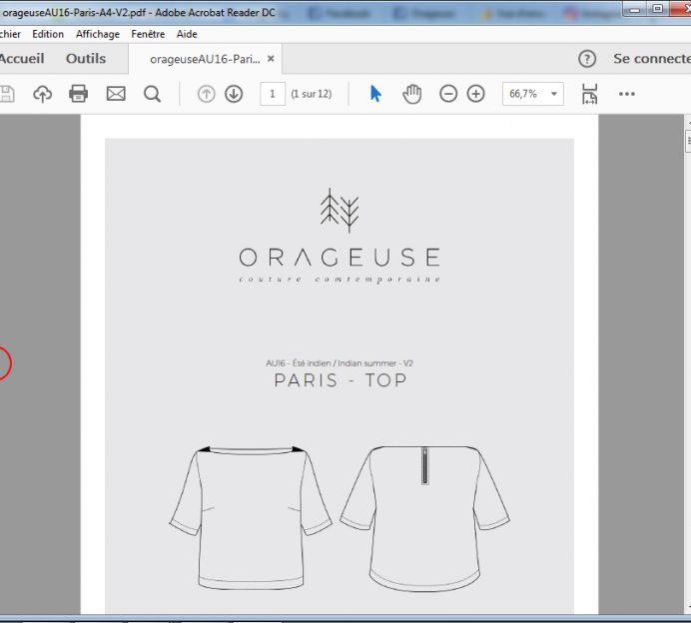The image size is (691, 623).
Task: Zoom in with plus button
Action: tap(475, 94)
